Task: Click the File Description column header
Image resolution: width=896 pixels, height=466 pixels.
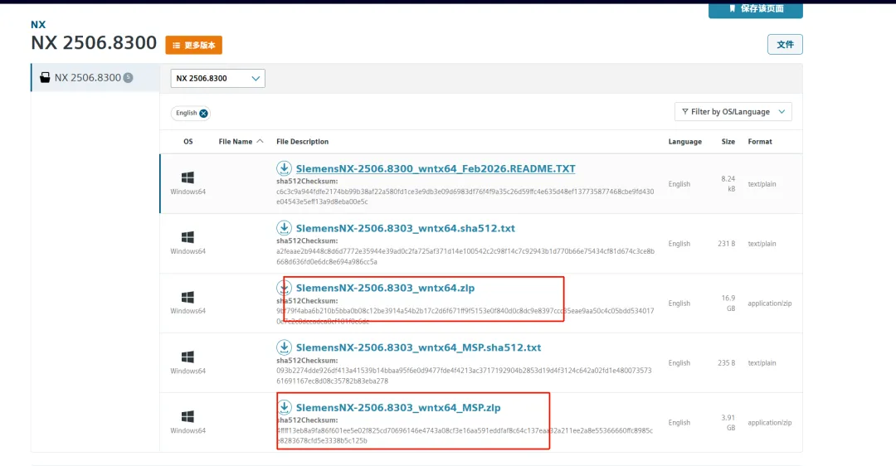Action: point(302,142)
